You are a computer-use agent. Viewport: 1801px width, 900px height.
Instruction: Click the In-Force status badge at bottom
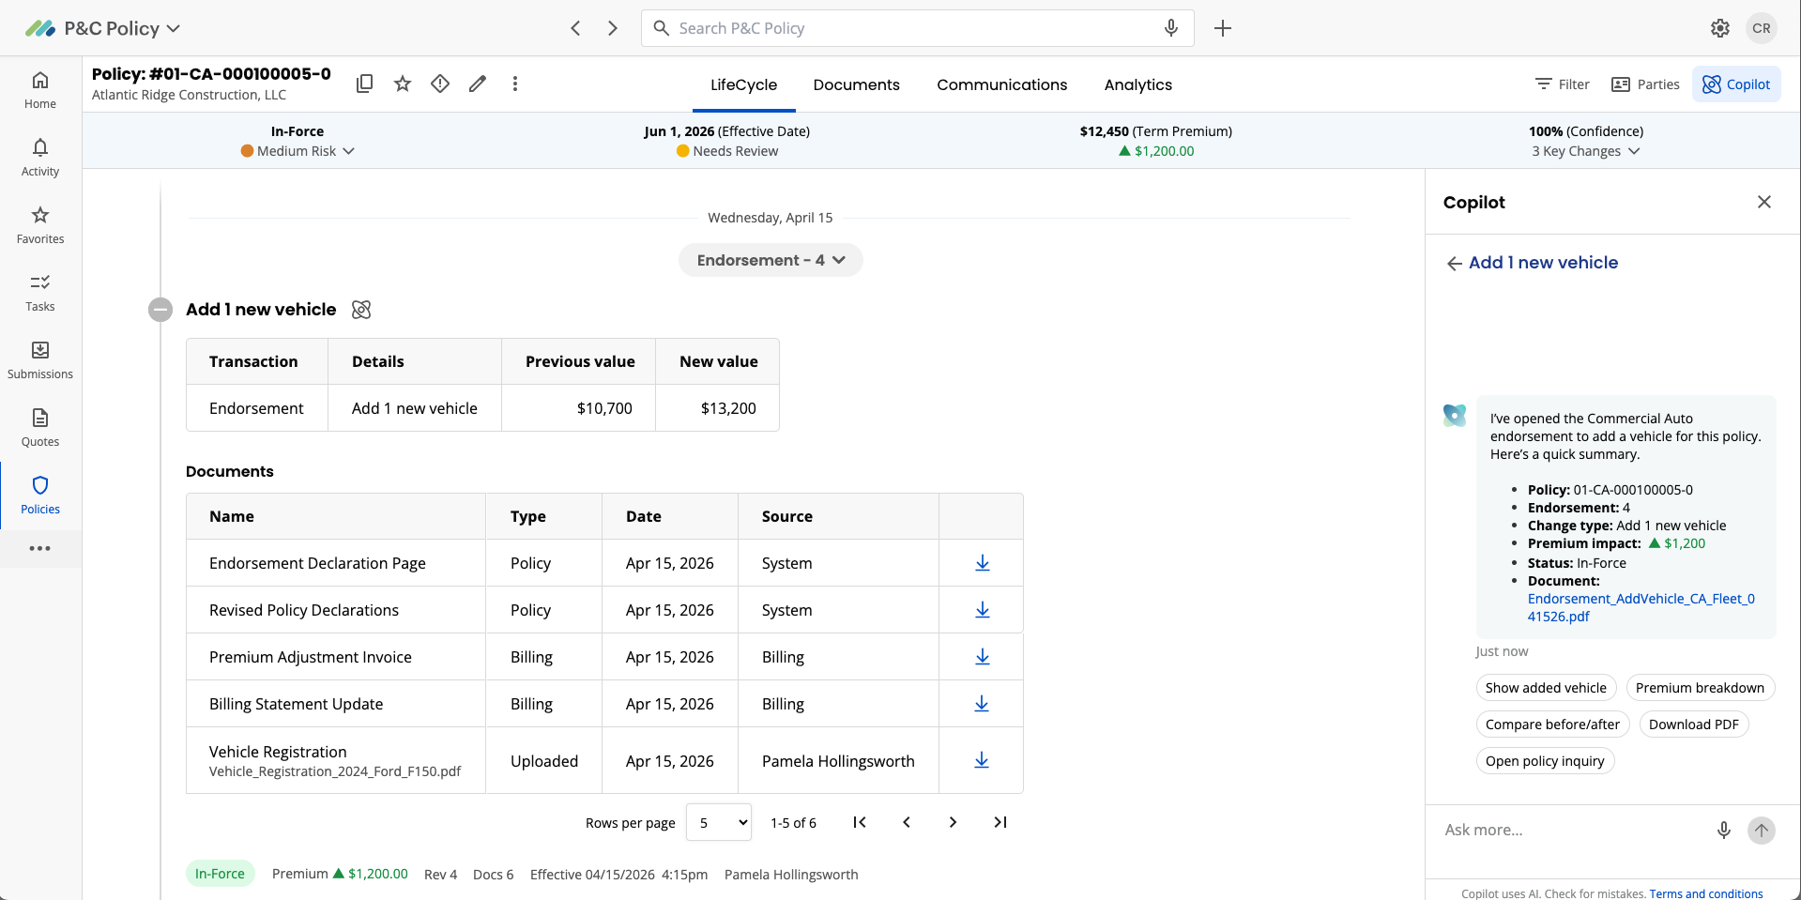220,874
